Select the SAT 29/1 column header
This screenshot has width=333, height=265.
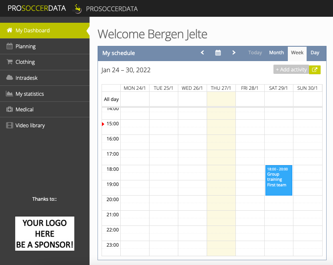click(278, 88)
